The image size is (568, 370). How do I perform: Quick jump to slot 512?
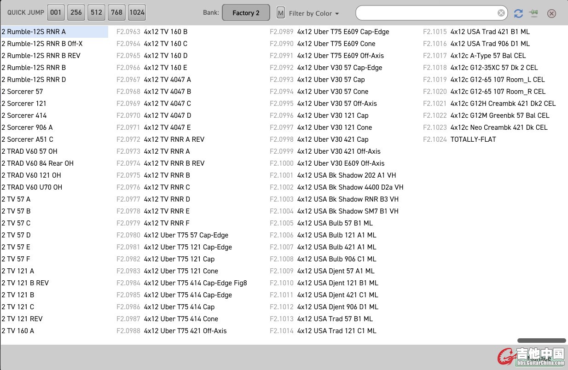click(96, 12)
